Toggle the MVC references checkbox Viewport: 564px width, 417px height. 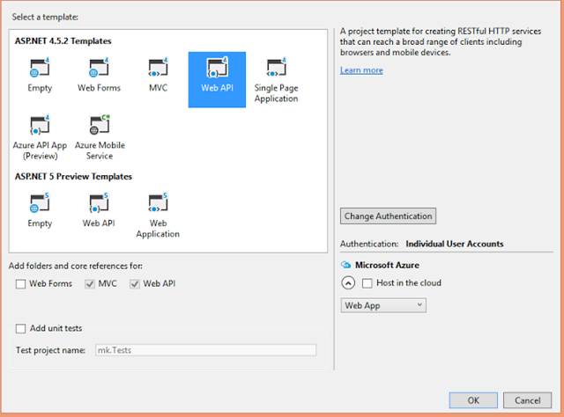(90, 284)
